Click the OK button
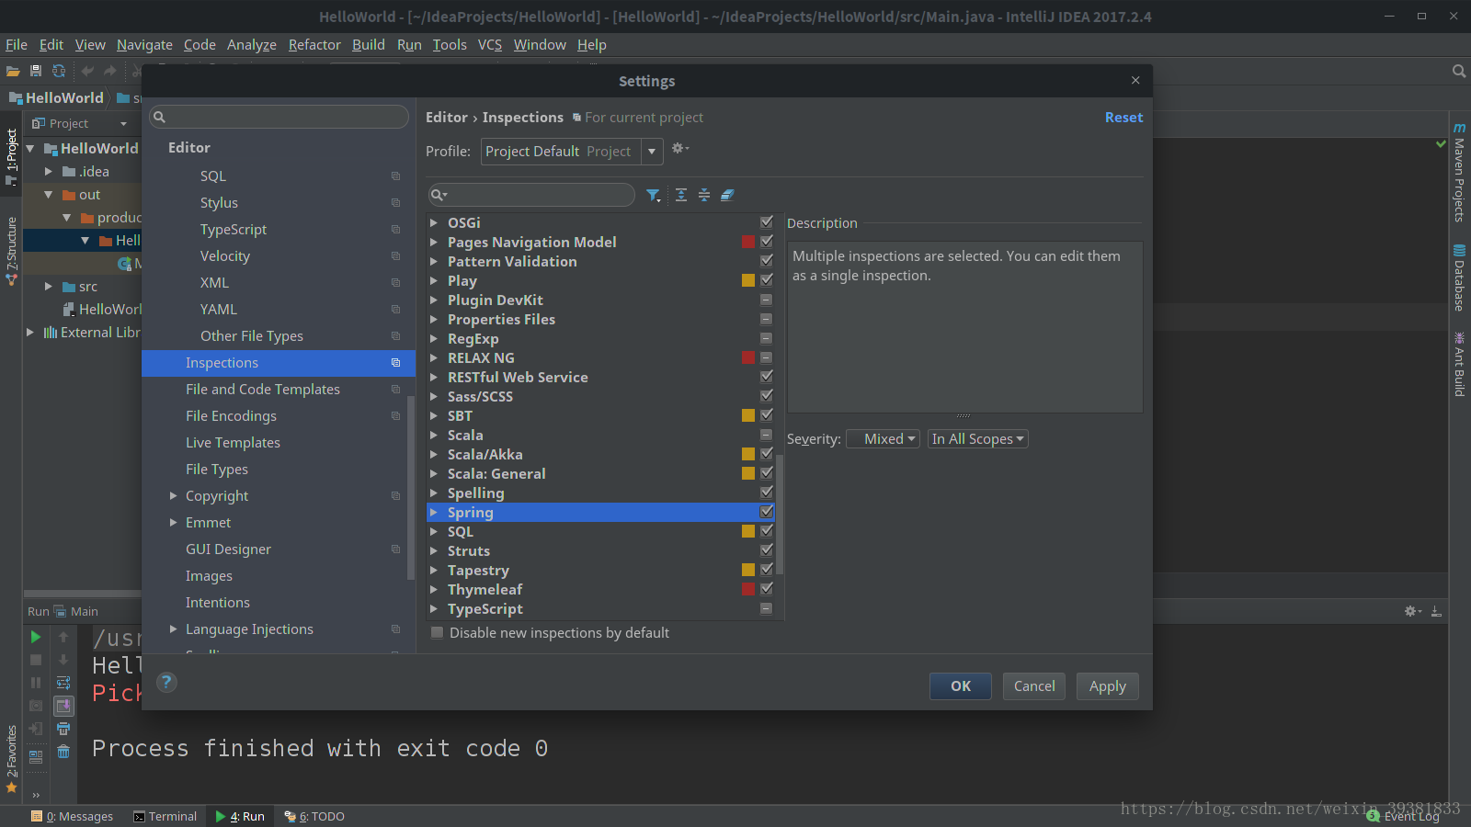 point(961,686)
